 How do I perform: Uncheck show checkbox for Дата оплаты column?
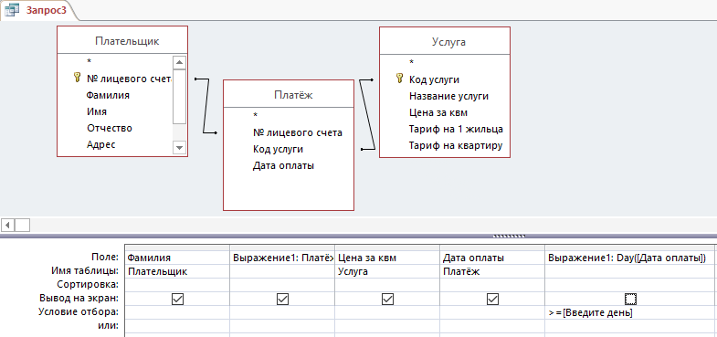[492, 299]
